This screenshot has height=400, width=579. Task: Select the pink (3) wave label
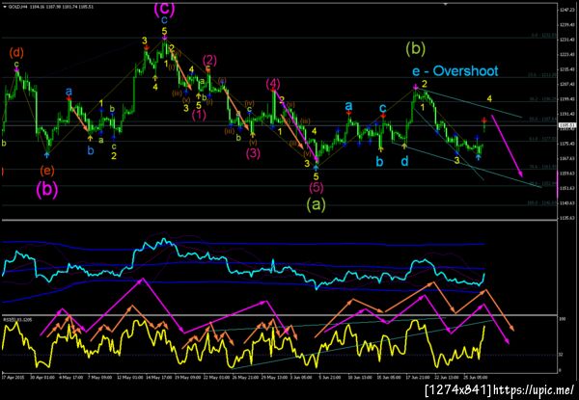(x=253, y=153)
